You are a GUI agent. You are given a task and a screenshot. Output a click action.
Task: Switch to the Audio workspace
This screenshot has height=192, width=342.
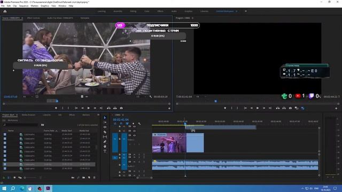point(174,11)
